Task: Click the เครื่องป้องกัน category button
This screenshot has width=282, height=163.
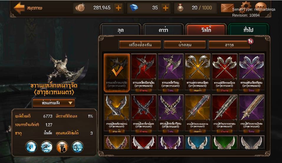Action: pos(140,45)
